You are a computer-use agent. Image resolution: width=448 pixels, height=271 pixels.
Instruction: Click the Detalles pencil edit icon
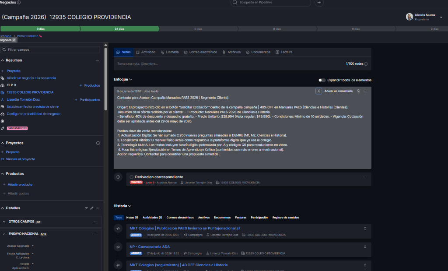coord(92,208)
